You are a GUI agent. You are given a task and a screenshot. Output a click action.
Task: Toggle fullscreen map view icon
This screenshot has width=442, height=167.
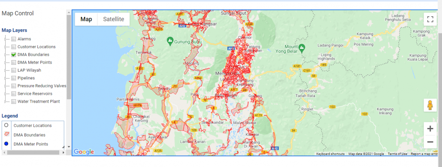coord(430,19)
